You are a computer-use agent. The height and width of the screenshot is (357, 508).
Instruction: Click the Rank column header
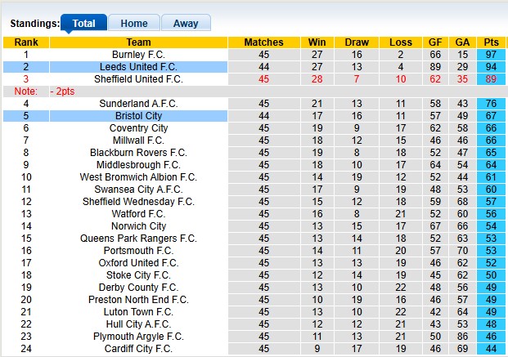click(x=26, y=42)
